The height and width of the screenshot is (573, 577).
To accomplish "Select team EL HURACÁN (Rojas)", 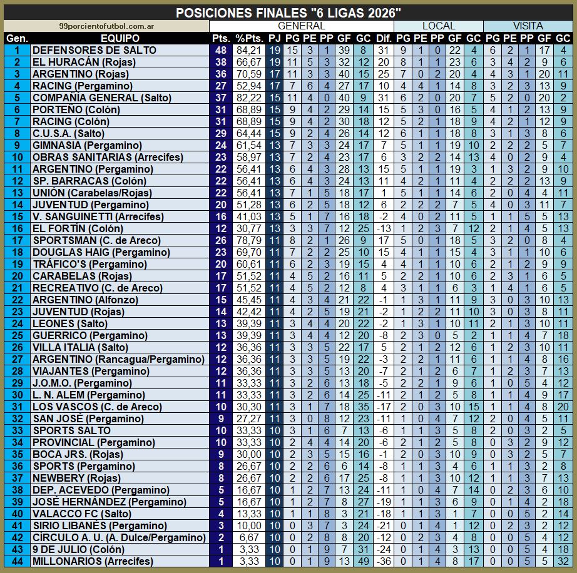I will tap(84, 62).
